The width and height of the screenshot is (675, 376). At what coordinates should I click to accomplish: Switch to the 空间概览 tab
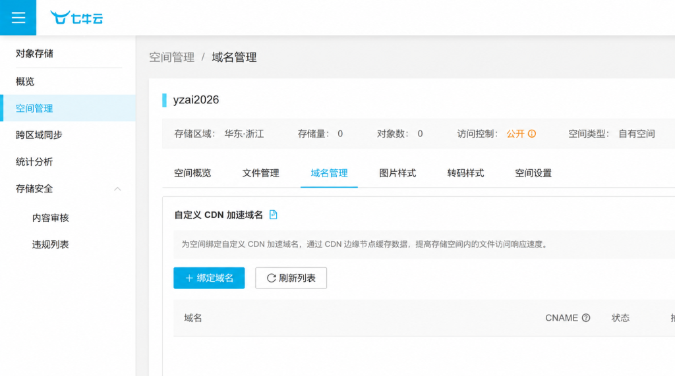pyautogui.click(x=192, y=173)
